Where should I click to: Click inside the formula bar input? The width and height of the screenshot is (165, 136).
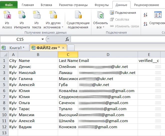click(118, 39)
